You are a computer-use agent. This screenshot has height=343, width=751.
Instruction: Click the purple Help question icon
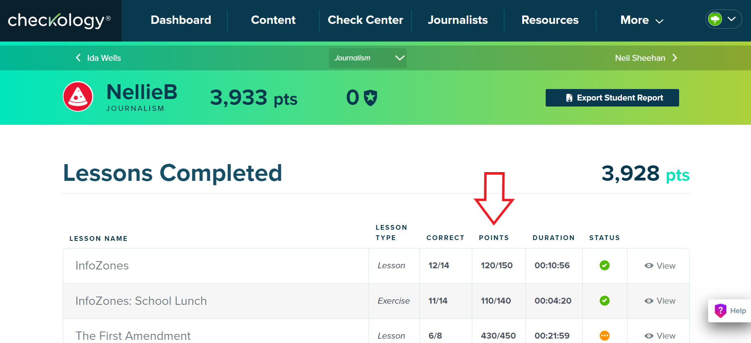[x=720, y=310]
